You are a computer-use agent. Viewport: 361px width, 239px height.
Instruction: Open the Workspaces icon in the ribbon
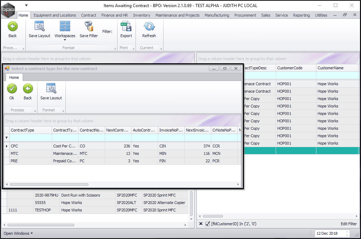pos(65,27)
